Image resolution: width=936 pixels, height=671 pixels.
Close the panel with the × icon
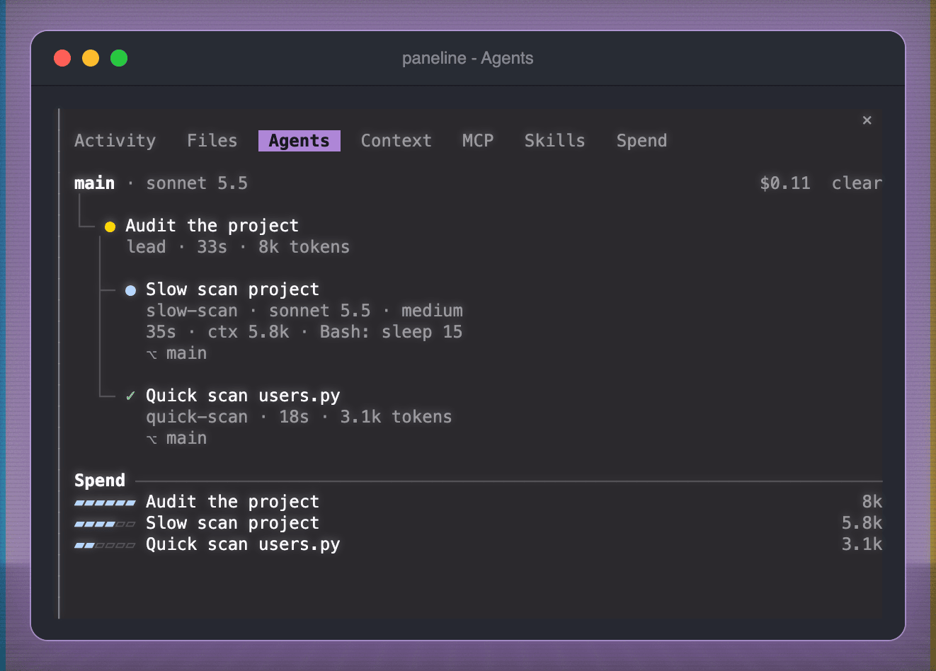point(867,120)
